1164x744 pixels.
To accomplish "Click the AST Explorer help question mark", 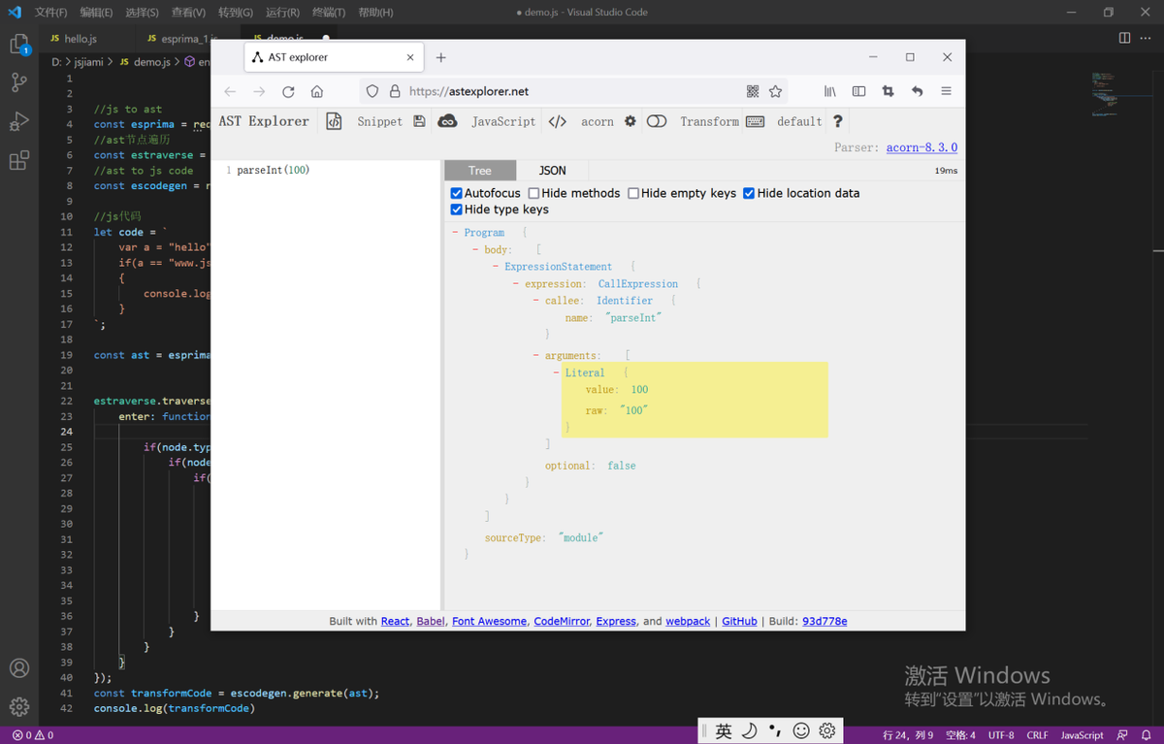I will (838, 121).
